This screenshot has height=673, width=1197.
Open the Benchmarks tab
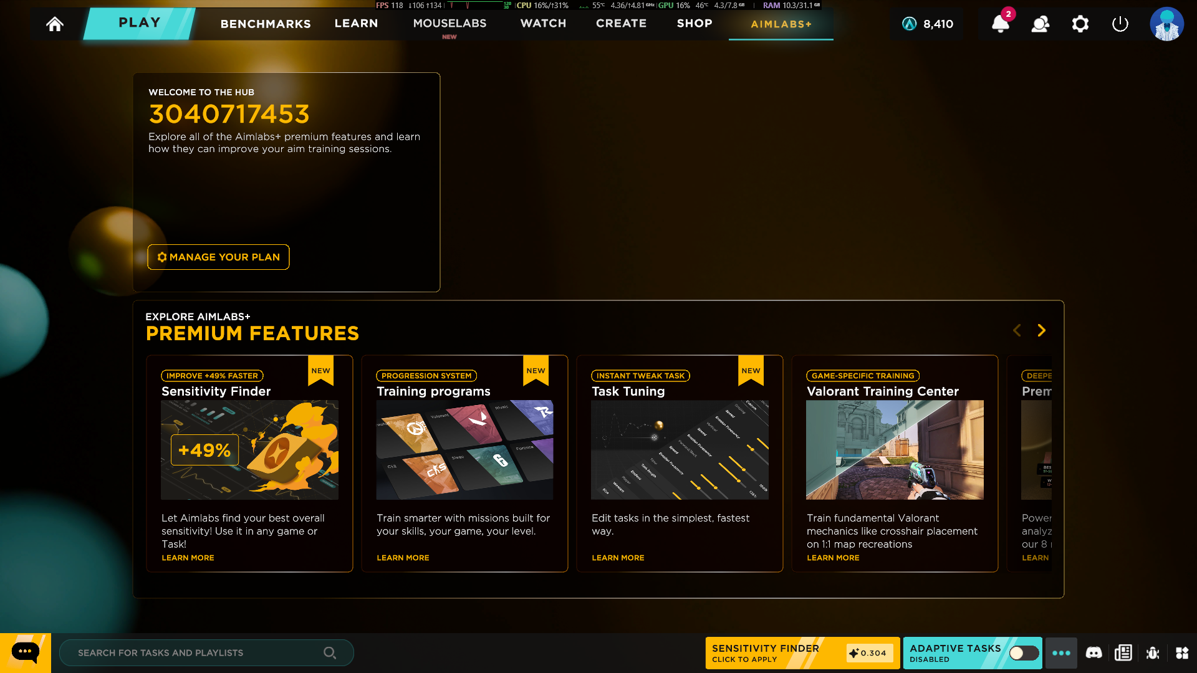click(266, 24)
